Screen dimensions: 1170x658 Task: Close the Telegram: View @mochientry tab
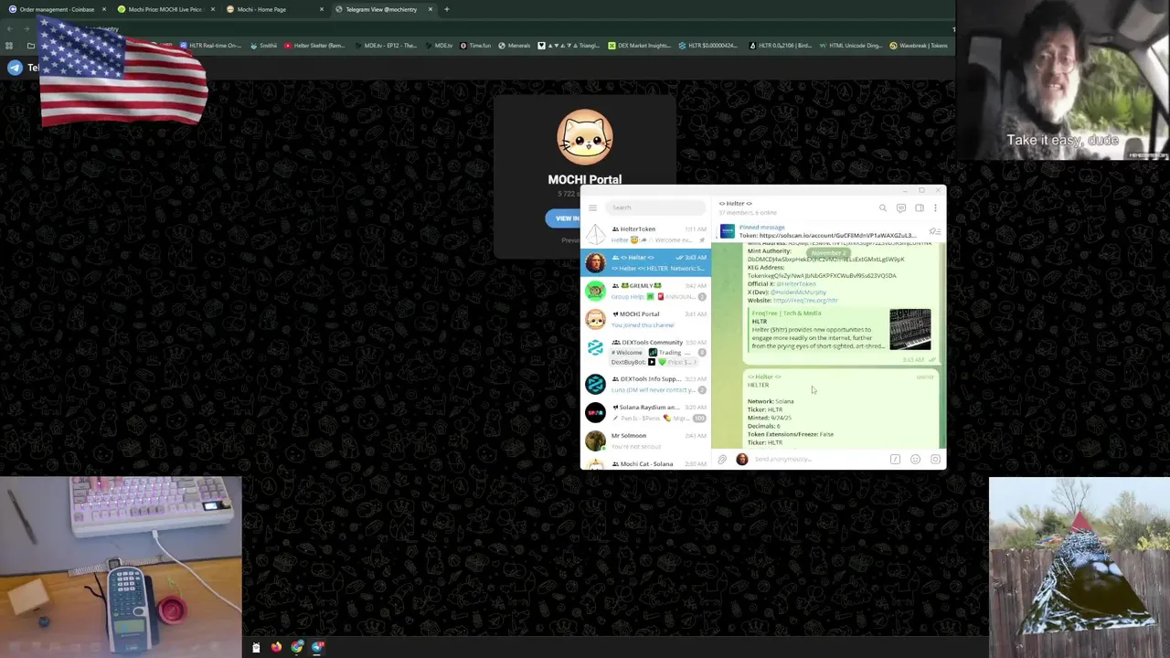click(430, 9)
